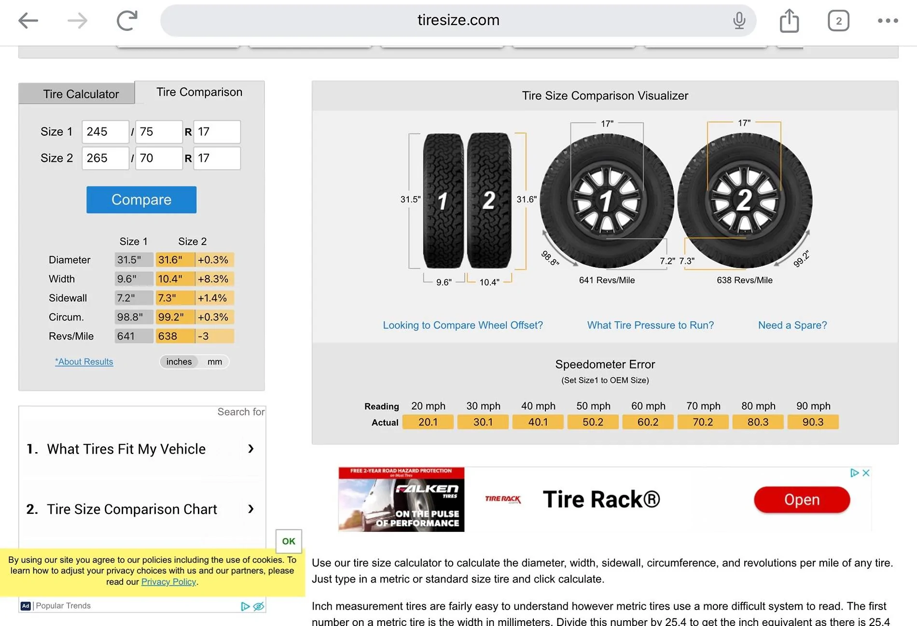
Task: Click tire 1 tread front-view image
Action: point(443,200)
